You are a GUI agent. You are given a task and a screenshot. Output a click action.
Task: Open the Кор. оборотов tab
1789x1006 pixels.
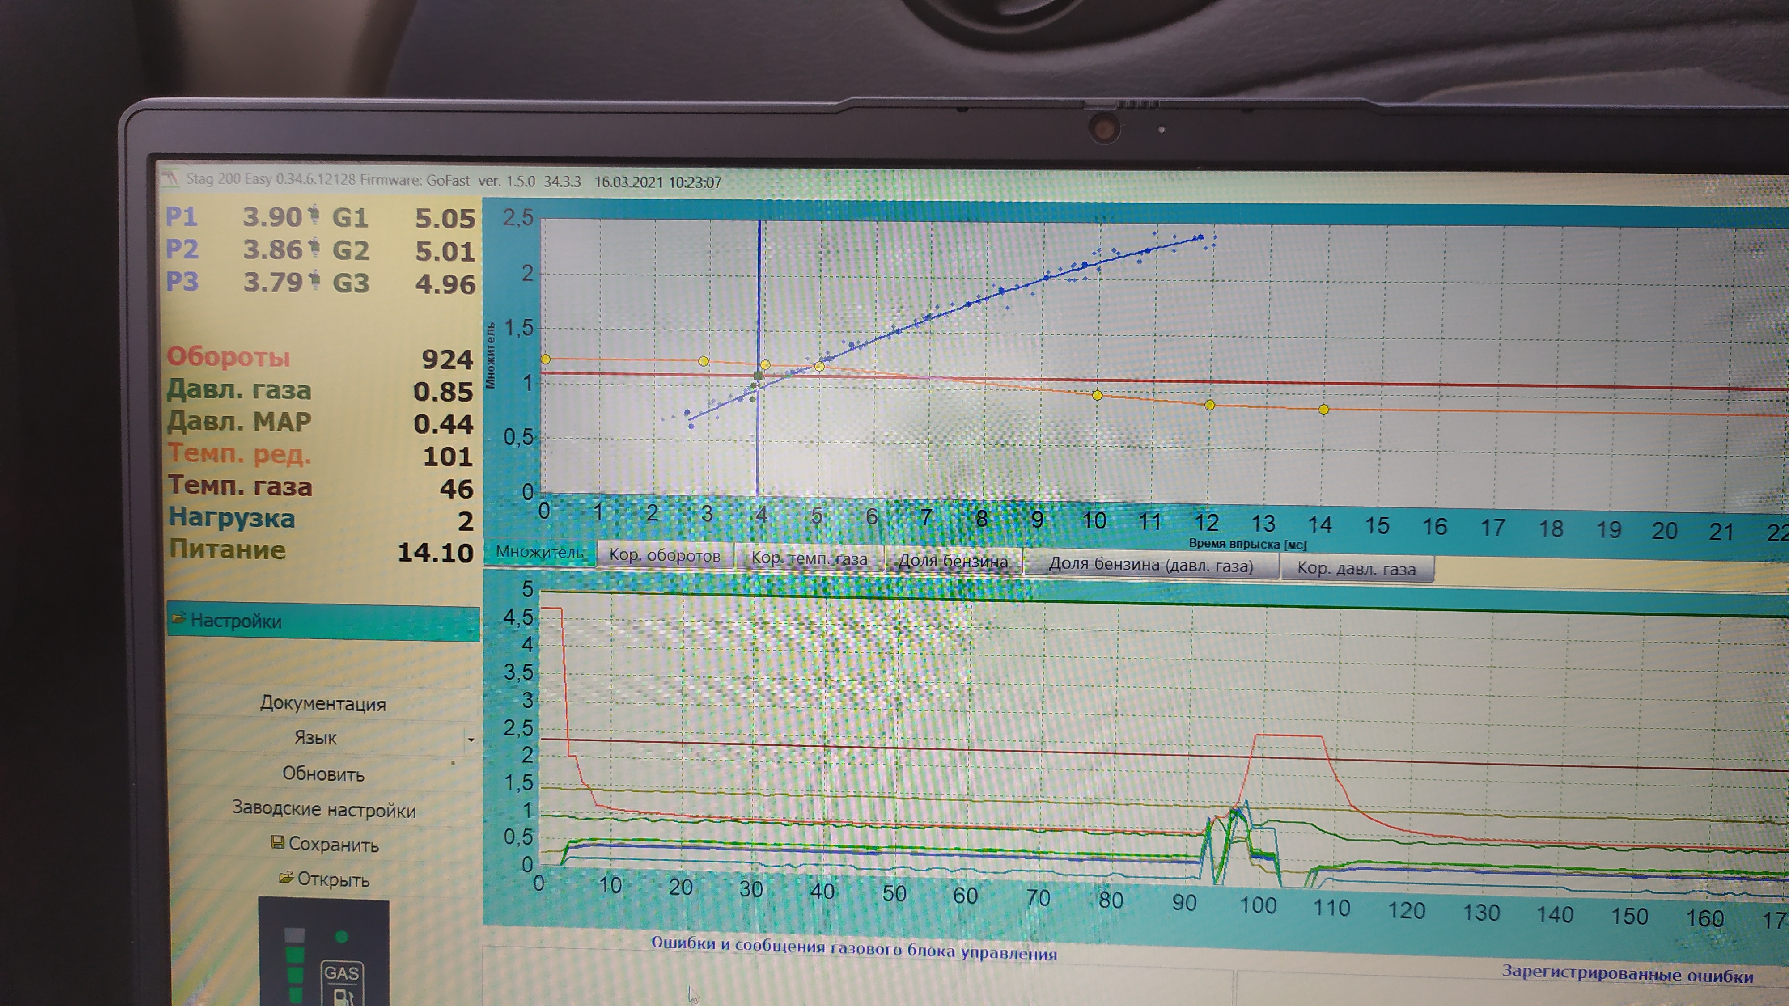click(x=665, y=555)
